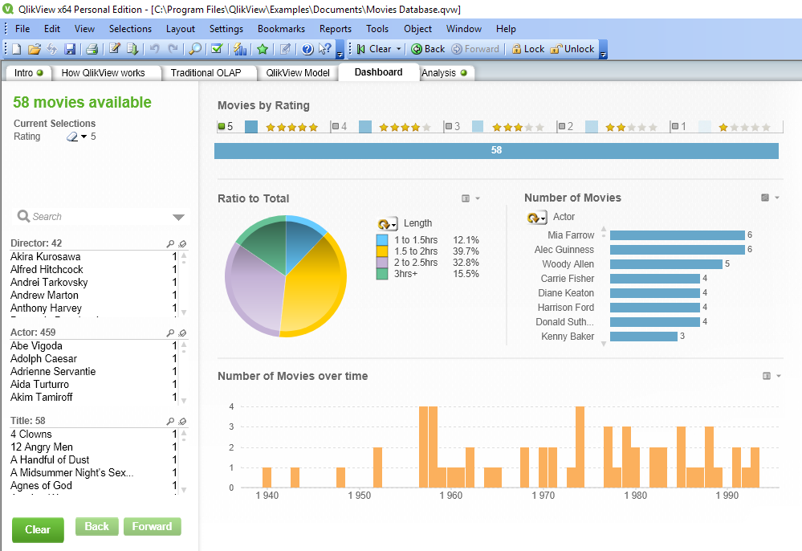
Task: Cycle the Actor dimension group on bar chart
Action: click(x=533, y=218)
